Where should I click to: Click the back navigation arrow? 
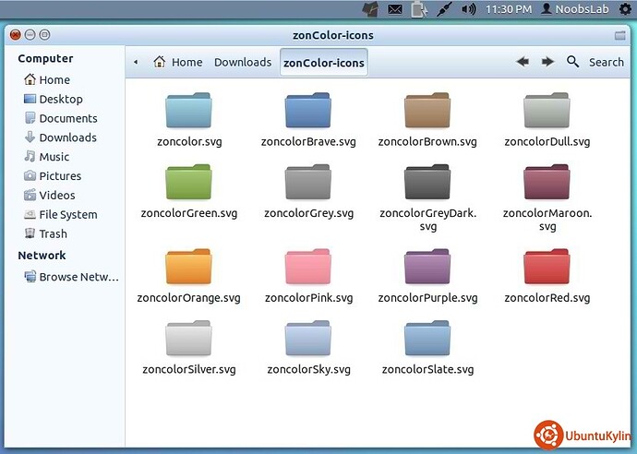coord(523,62)
